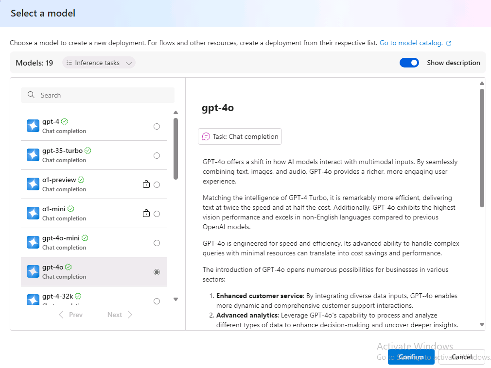The height and width of the screenshot is (368, 491).
Task: Open the Go to model catalog link
Action: (x=411, y=43)
